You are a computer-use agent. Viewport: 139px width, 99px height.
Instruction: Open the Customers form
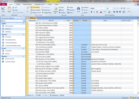point(9,51)
